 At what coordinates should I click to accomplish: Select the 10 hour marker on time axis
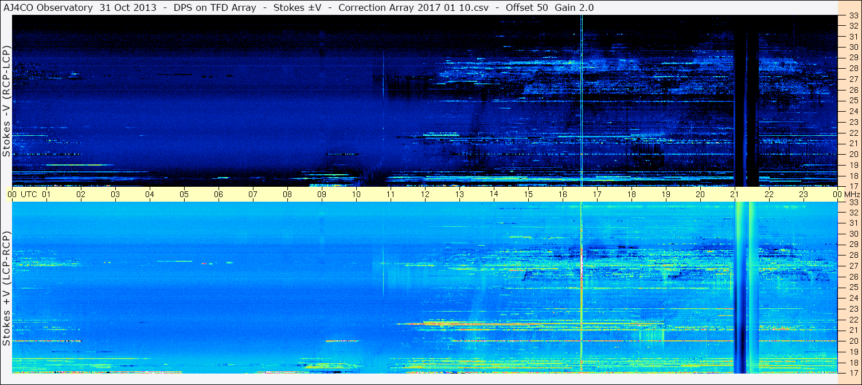coord(356,194)
